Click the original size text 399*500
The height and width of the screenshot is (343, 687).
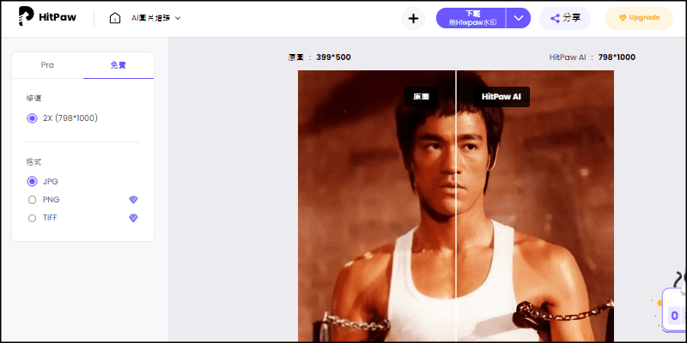[x=333, y=57]
